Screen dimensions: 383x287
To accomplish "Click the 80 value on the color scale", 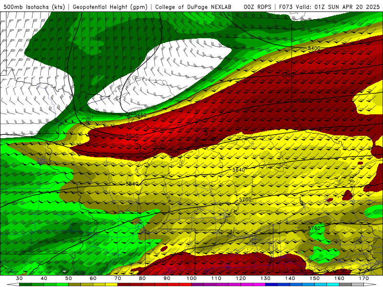I will pos(142,278).
